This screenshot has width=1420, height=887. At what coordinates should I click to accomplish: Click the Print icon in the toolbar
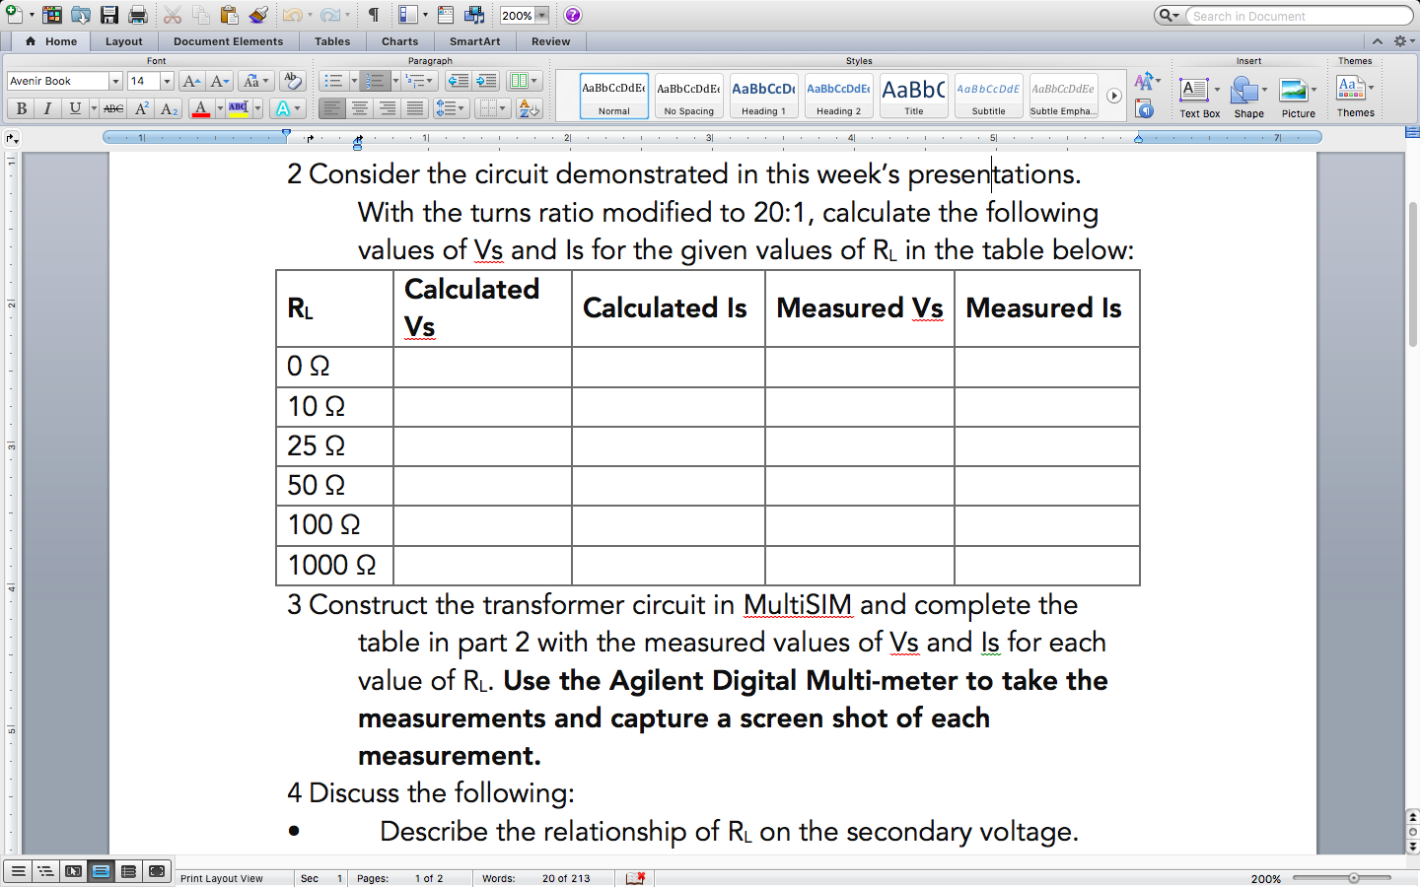[x=137, y=14]
